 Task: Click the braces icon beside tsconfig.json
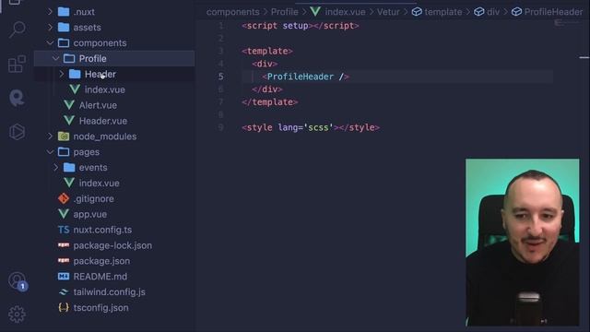point(64,307)
